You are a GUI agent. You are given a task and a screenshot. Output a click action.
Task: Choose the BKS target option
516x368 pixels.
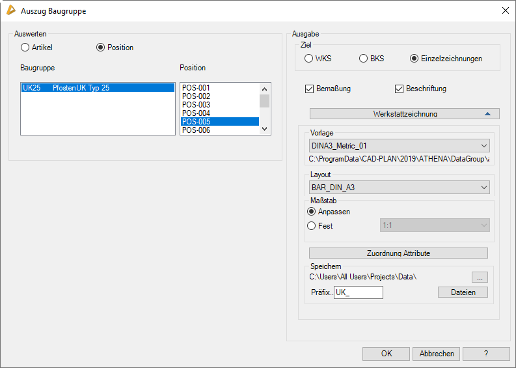click(x=364, y=59)
